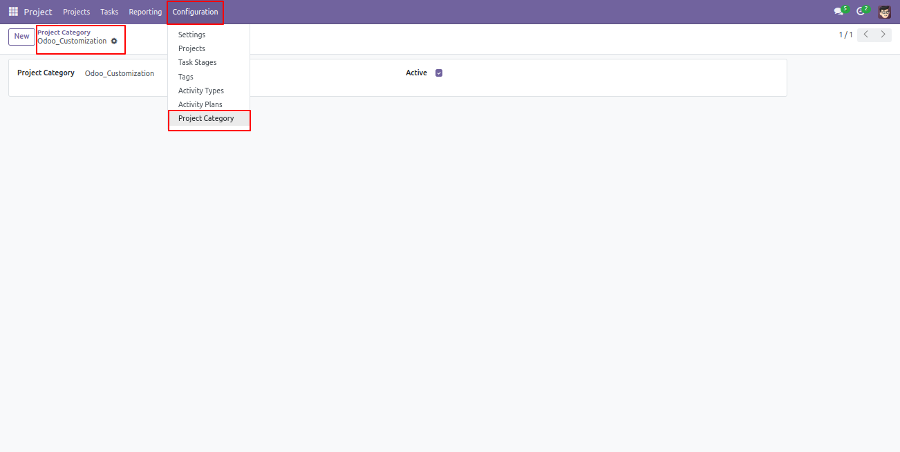Collapse the Configuration dropdown menu
The image size is (900, 452).
click(195, 12)
